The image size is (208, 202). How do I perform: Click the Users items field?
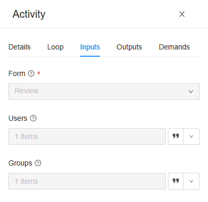[87, 136]
